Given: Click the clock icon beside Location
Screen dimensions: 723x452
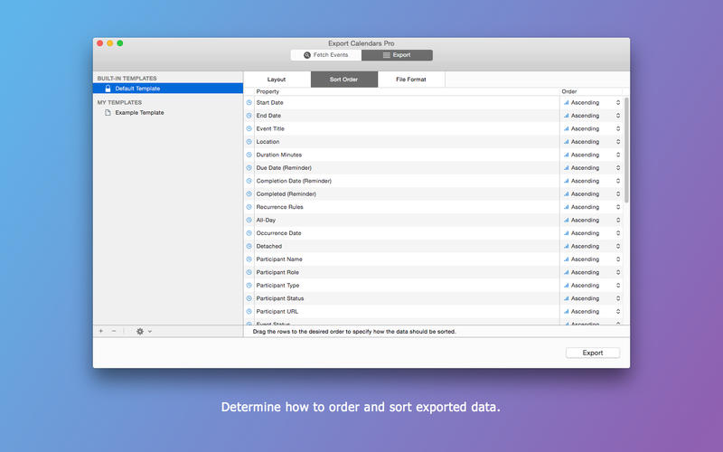Looking at the screenshot, I should (249, 142).
